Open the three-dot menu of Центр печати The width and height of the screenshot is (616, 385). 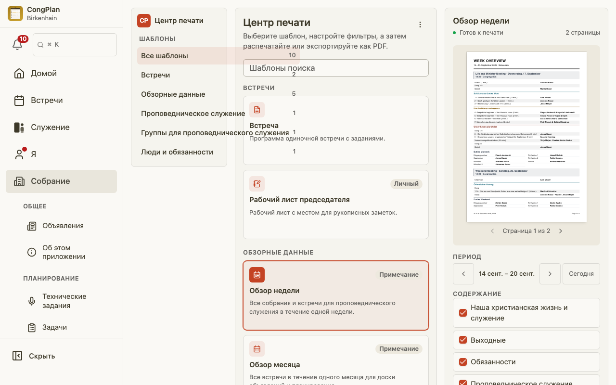point(420,25)
